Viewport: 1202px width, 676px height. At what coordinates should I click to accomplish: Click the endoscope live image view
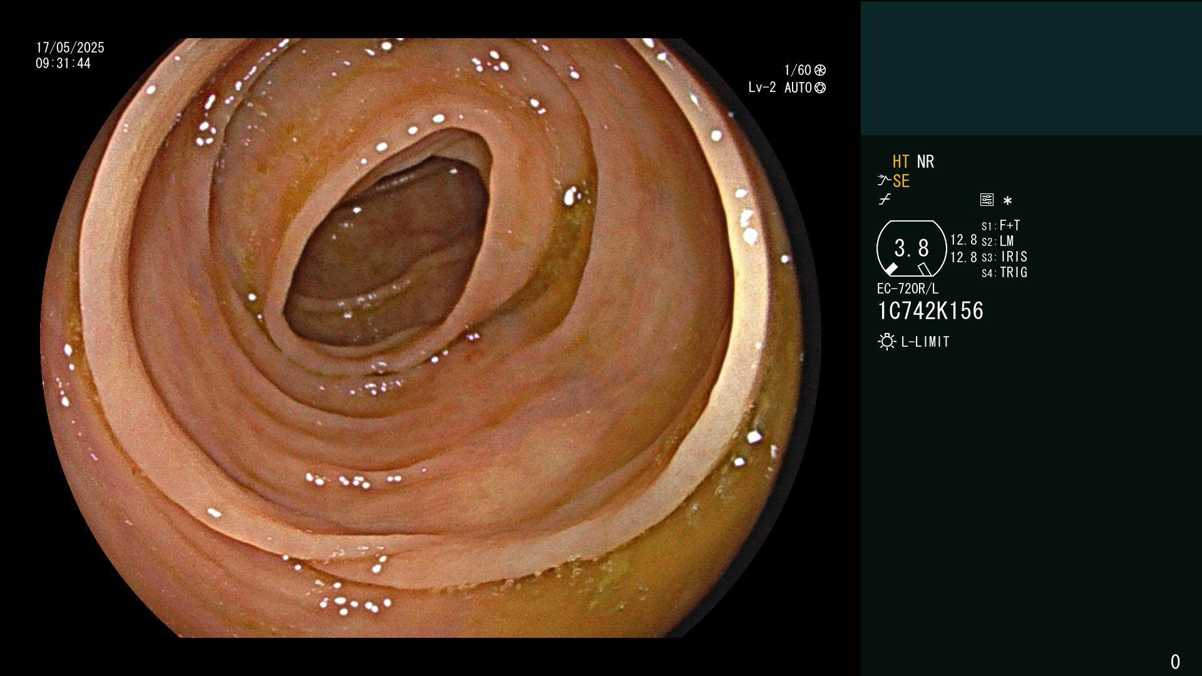click(431, 338)
